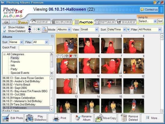Click photo grid scrollbar down arrow
The width and height of the screenshot is (165, 124).
click(x=162, y=111)
